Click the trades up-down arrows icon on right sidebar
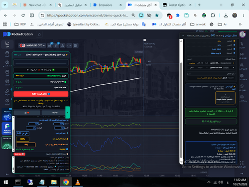The image size is (249, 187). (x=242, y=44)
